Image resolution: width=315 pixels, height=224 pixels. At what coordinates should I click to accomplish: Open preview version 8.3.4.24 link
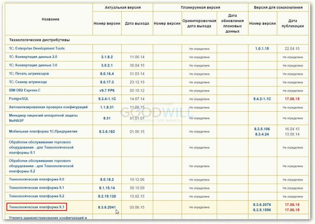(262, 134)
